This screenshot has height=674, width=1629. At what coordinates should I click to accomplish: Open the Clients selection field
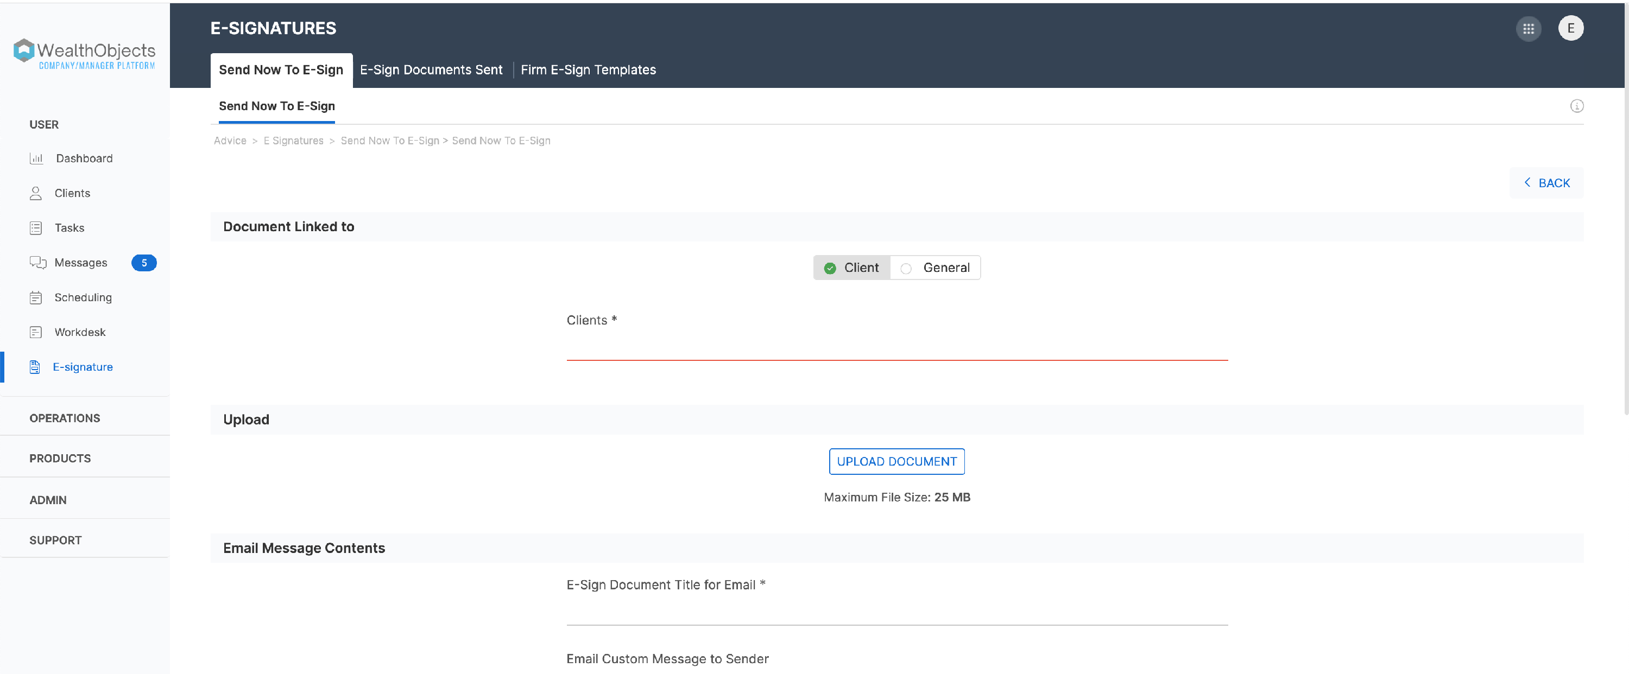pos(896,346)
